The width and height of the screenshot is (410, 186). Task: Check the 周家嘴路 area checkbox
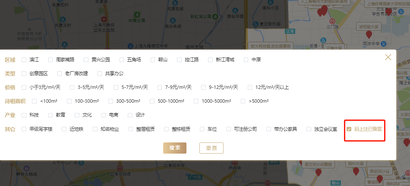[x=50, y=60]
